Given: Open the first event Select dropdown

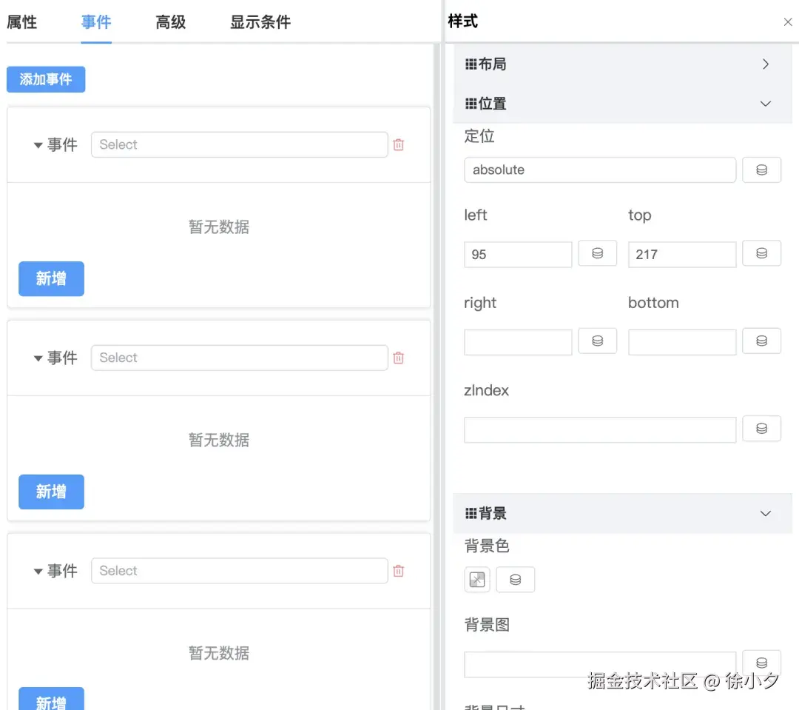Looking at the screenshot, I should pyautogui.click(x=238, y=144).
